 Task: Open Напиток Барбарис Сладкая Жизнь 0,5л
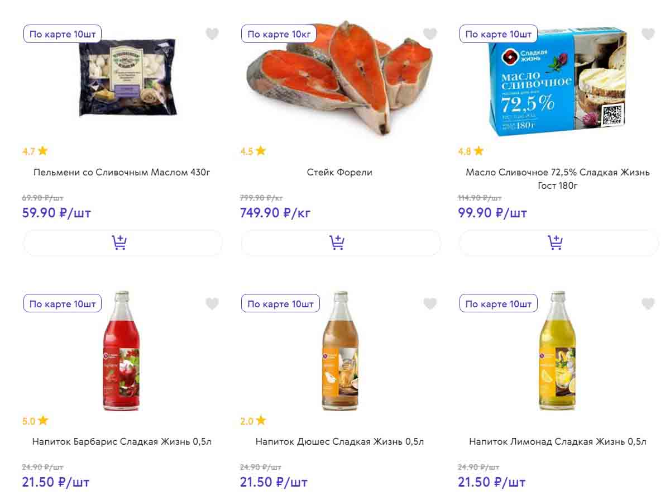click(122, 441)
